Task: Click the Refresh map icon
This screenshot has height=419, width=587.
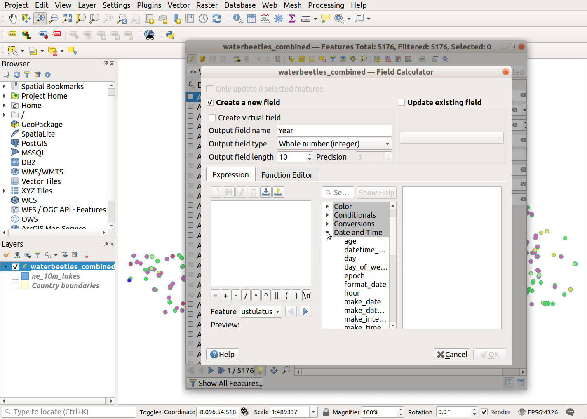Action: tap(217, 19)
